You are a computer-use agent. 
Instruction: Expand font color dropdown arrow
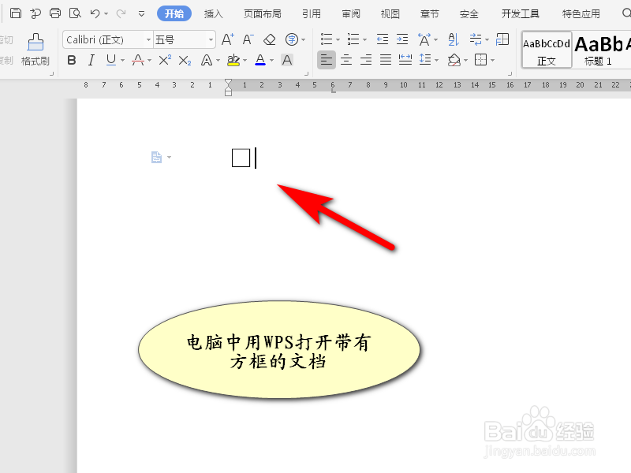pyautogui.click(x=271, y=61)
